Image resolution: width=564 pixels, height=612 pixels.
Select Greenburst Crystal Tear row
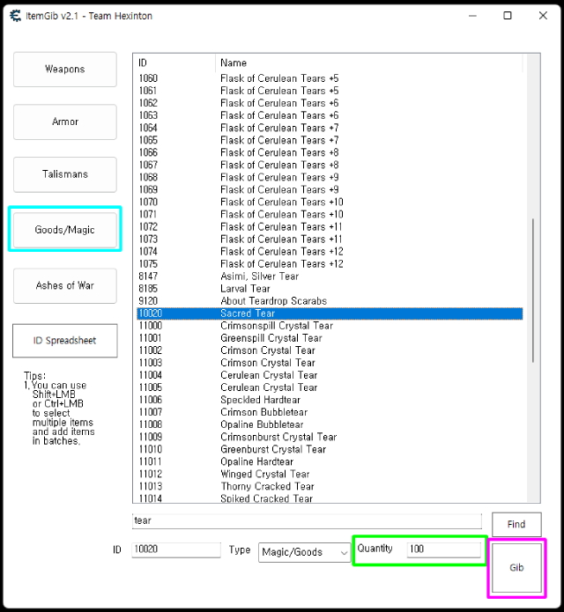coord(330,449)
